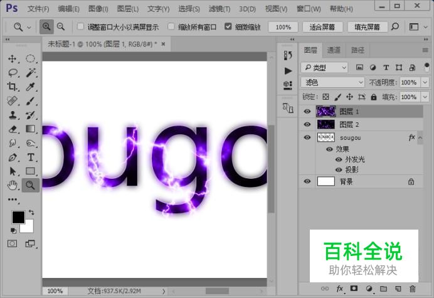Open workspace switcher dropdown arrow
The image size is (434, 298).
coord(425,27)
